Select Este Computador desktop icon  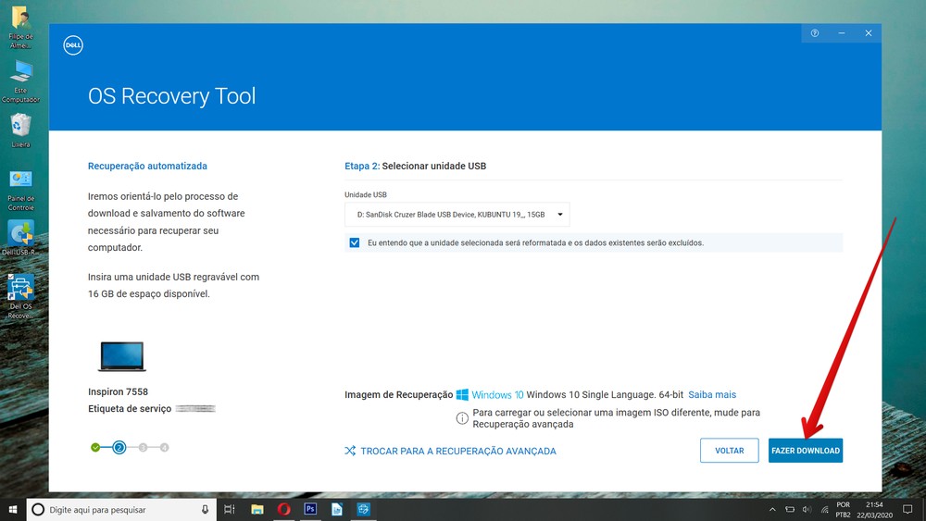click(x=20, y=81)
